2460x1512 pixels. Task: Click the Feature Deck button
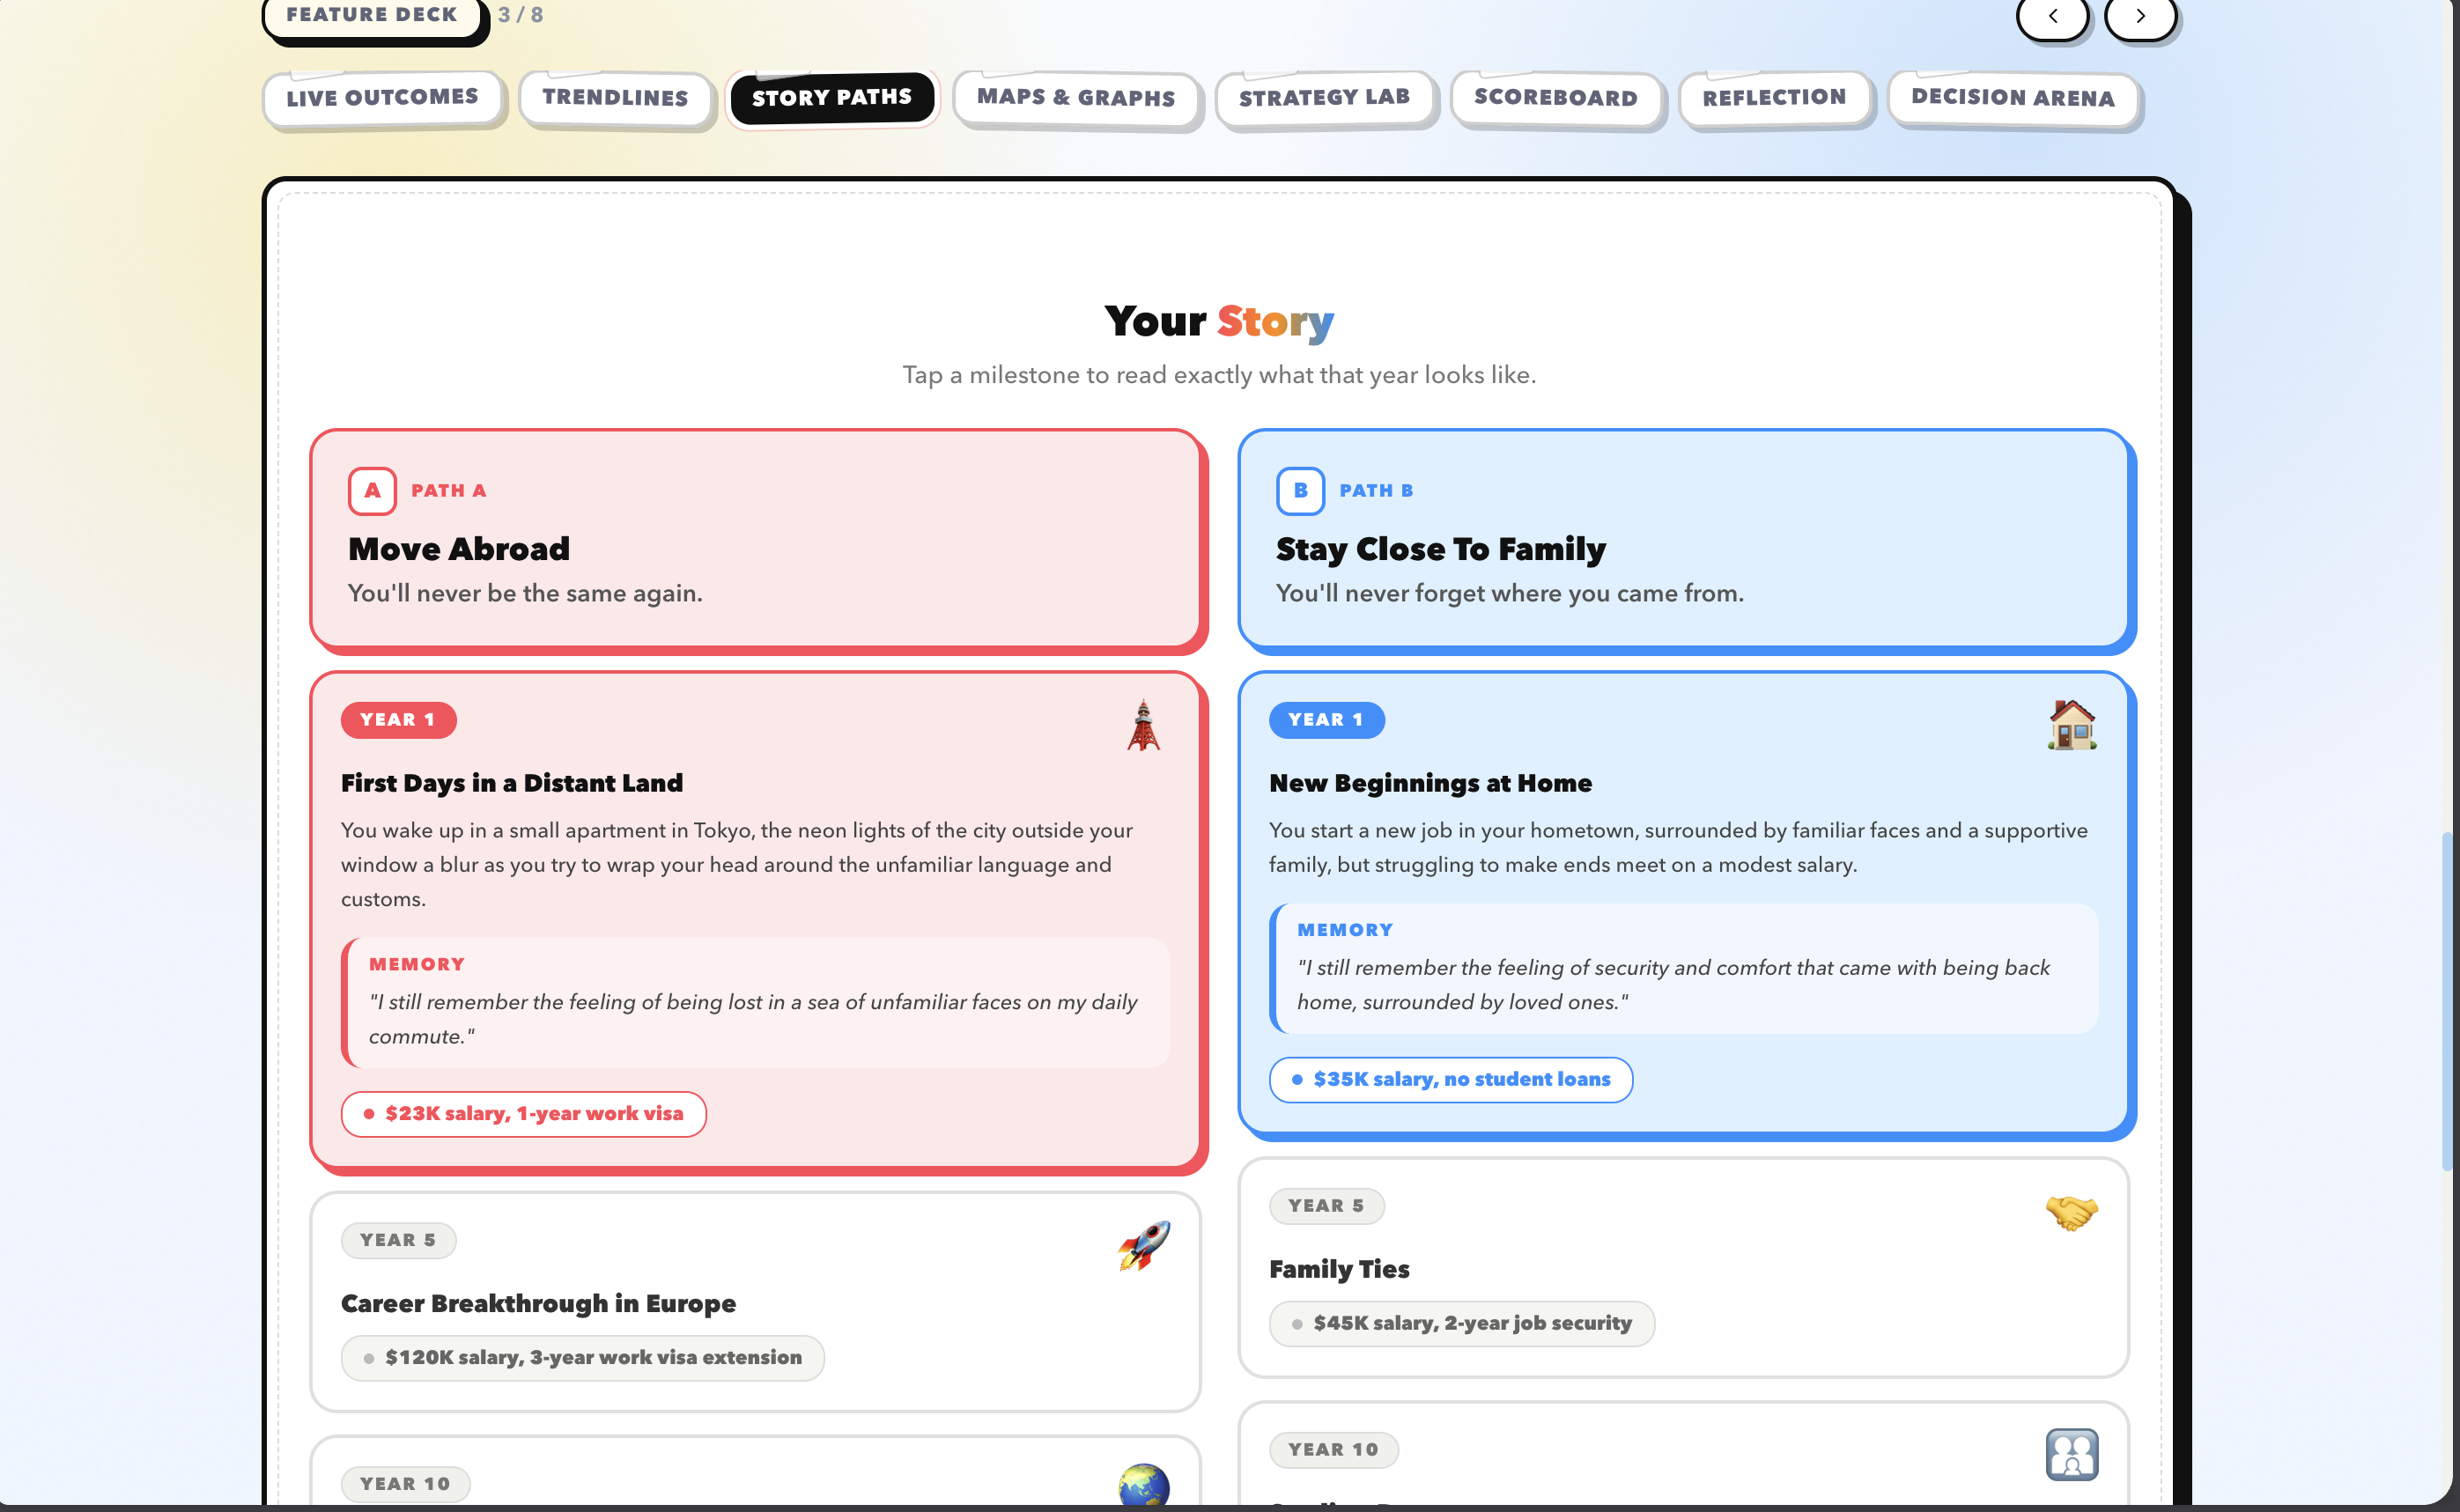pyautogui.click(x=372, y=16)
